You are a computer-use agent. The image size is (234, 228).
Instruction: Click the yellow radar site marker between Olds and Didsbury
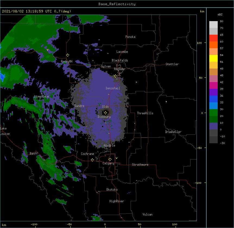click(105, 113)
